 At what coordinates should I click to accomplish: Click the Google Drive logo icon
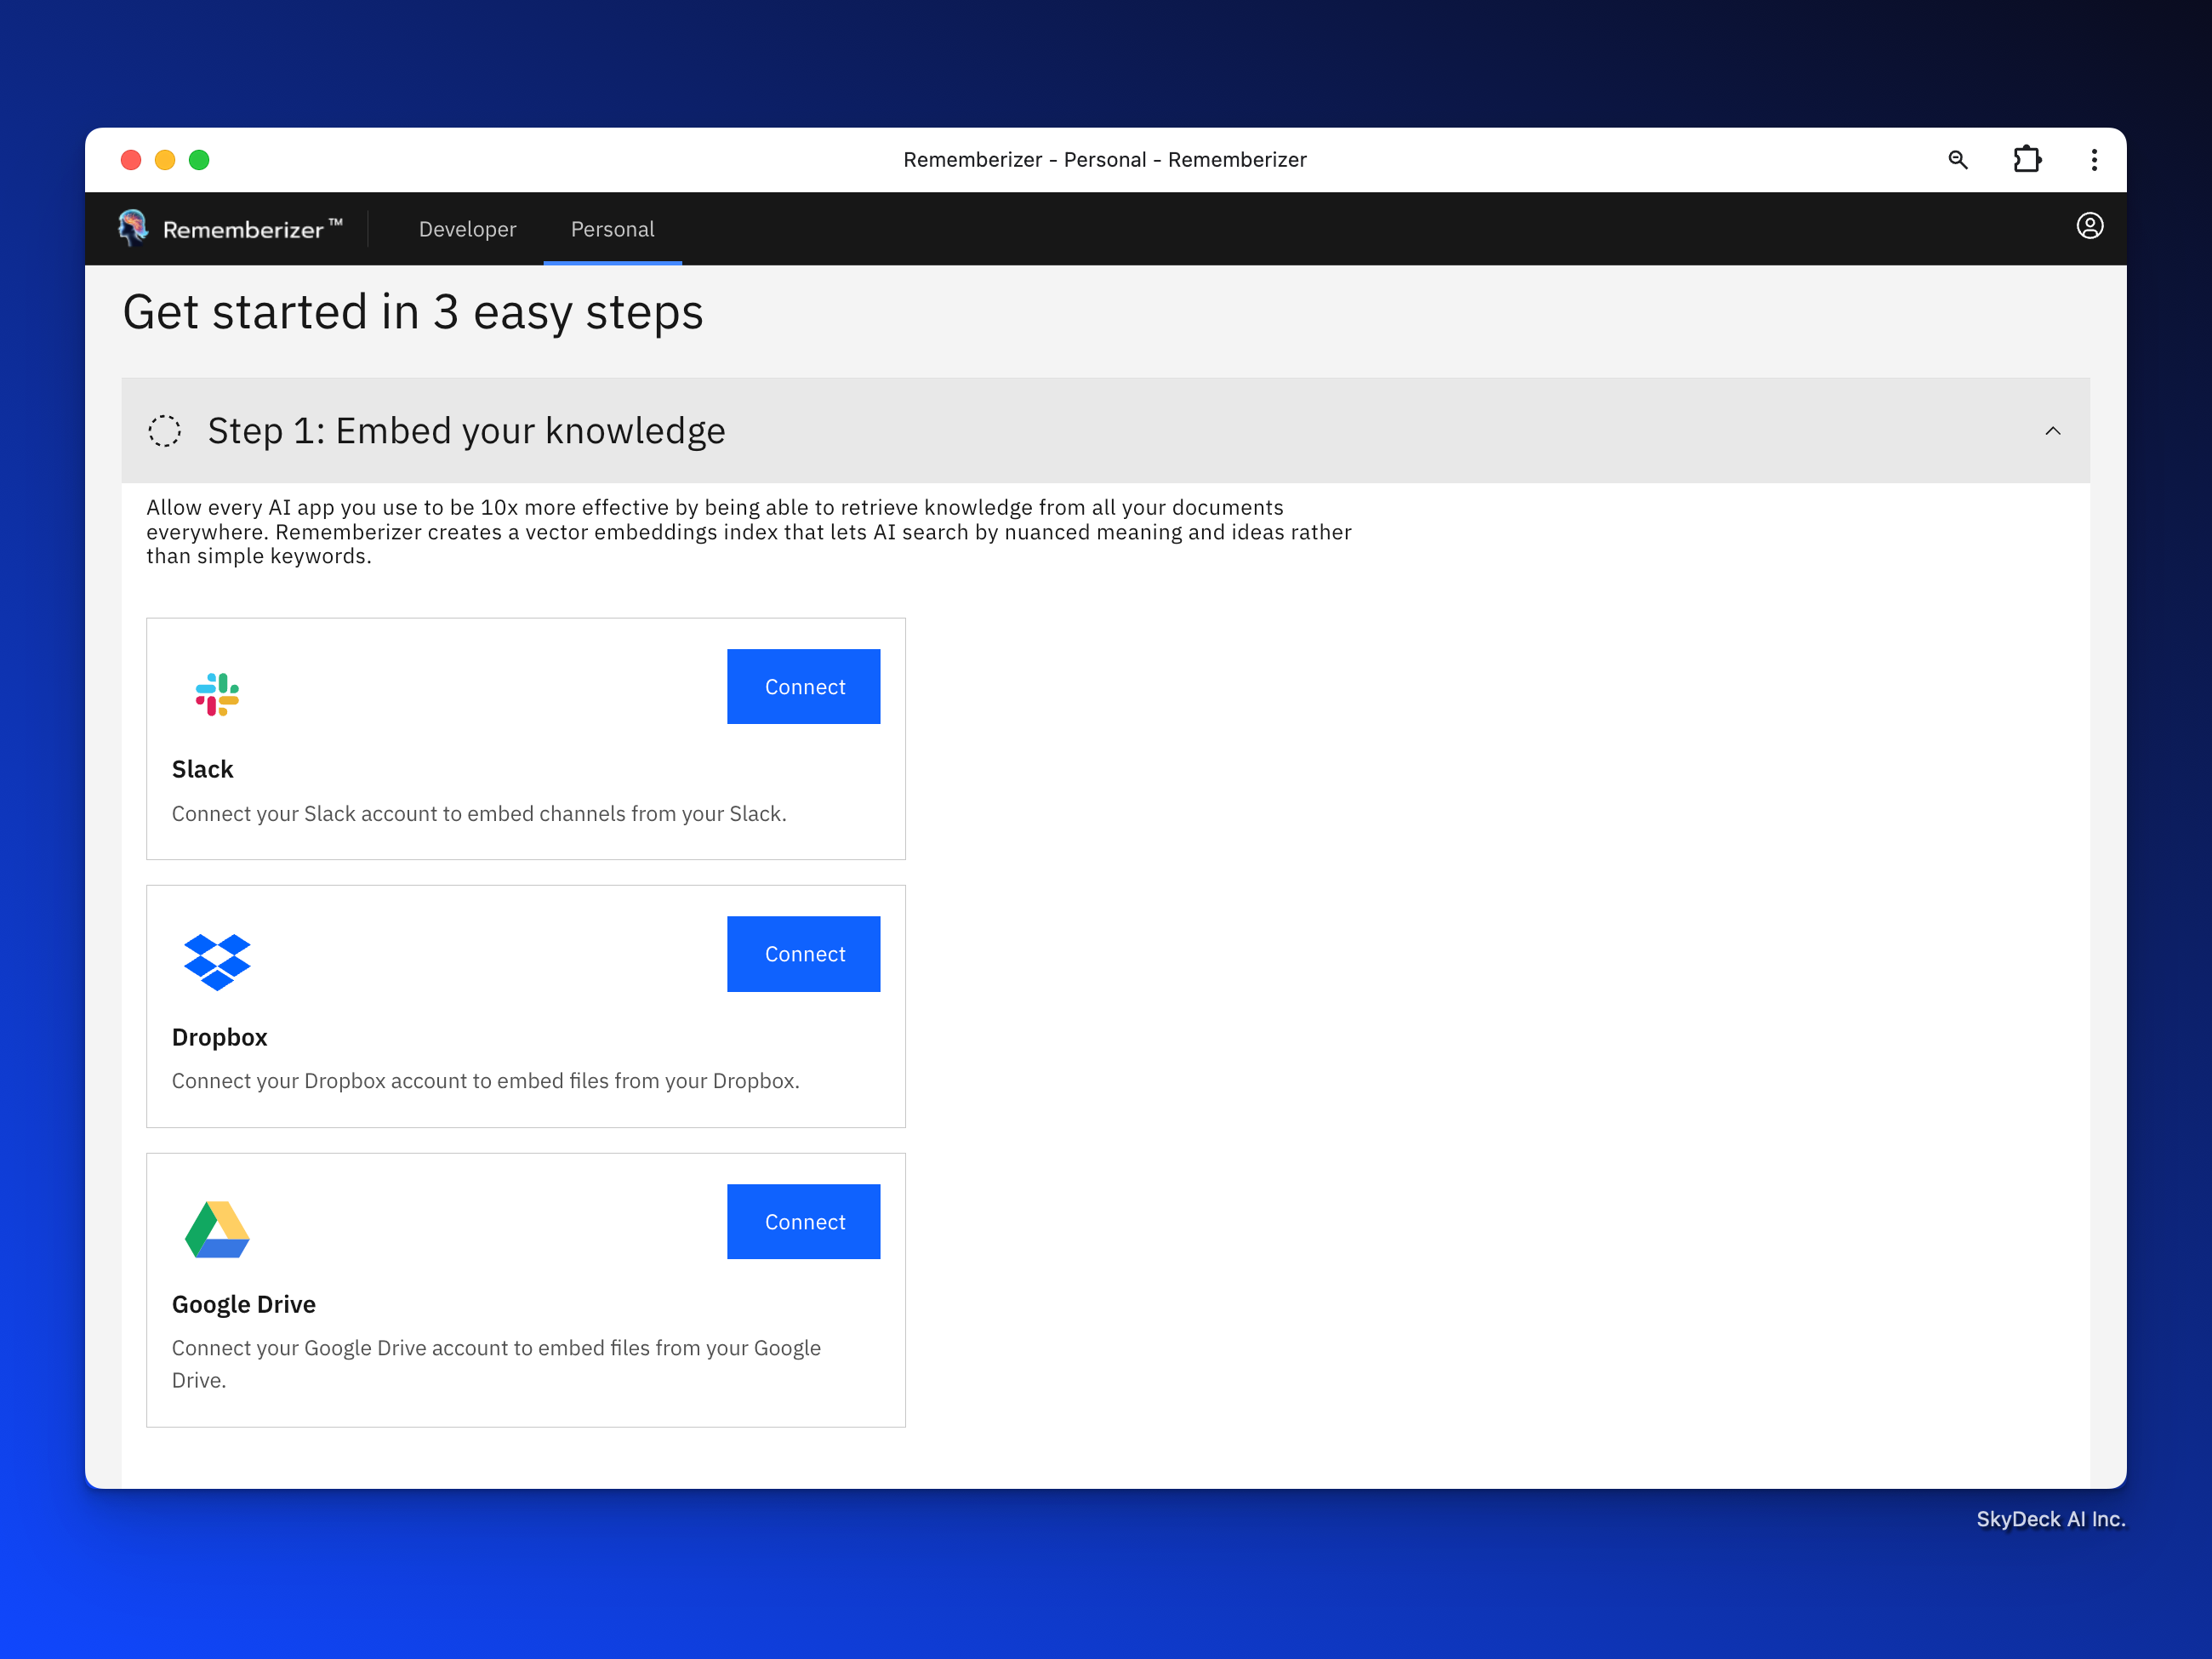pos(217,1229)
